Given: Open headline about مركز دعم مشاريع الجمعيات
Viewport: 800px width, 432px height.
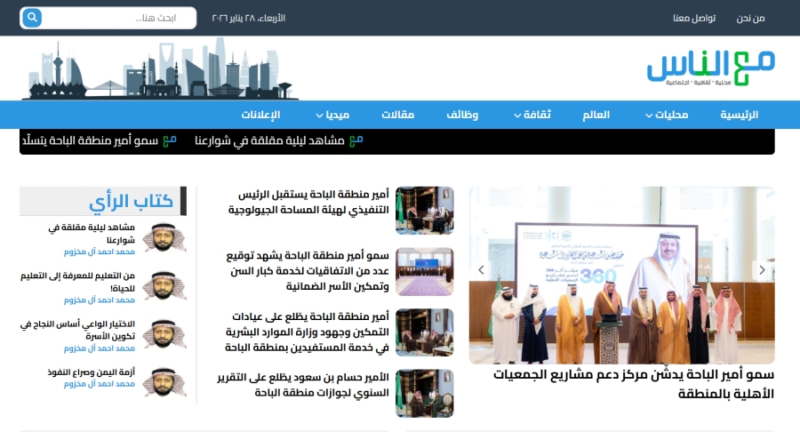Looking at the screenshot, I should (x=633, y=383).
